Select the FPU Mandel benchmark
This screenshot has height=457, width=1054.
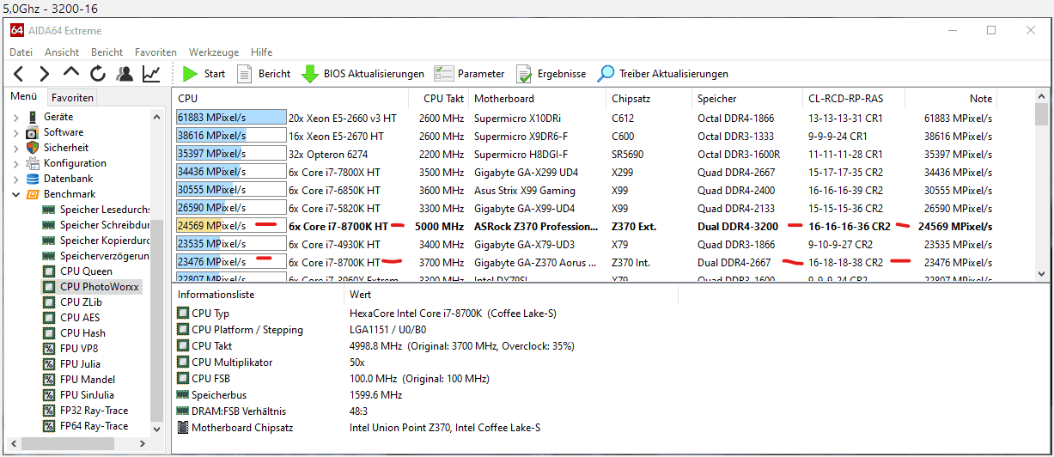(x=79, y=380)
